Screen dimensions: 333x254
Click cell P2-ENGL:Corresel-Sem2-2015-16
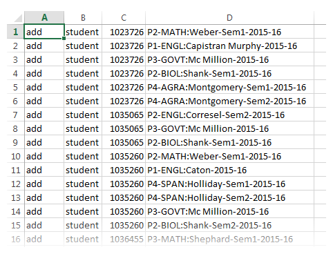pyautogui.click(x=229, y=115)
